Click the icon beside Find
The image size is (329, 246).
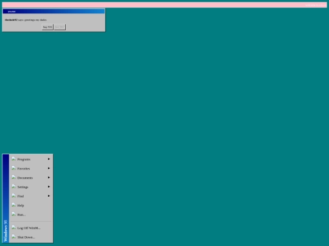pyautogui.click(x=13, y=196)
